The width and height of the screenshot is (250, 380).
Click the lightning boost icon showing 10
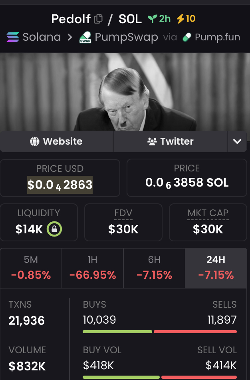(181, 19)
